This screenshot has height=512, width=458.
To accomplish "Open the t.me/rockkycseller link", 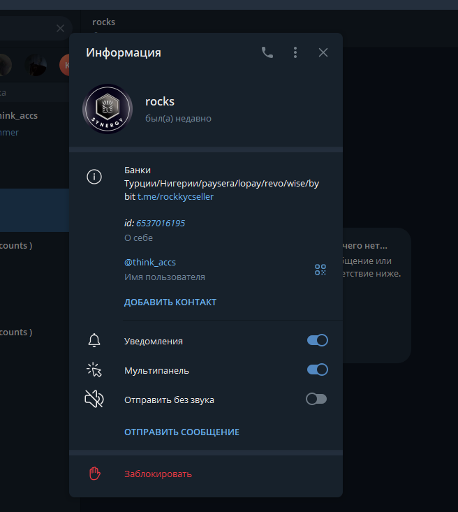I will 175,196.
